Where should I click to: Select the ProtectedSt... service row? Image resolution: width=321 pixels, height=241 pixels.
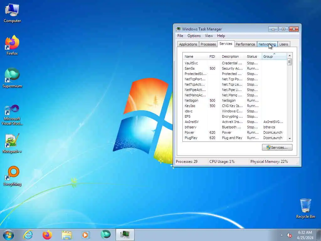[235, 74]
